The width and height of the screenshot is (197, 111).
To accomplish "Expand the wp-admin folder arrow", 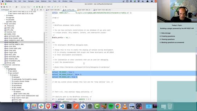I will [x=7, y=71].
